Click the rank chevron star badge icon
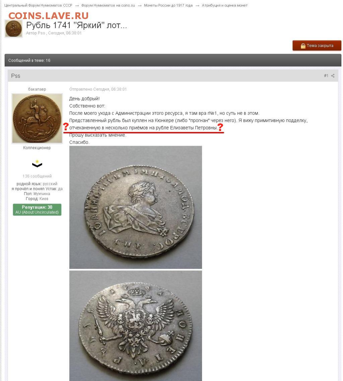 (x=37, y=163)
